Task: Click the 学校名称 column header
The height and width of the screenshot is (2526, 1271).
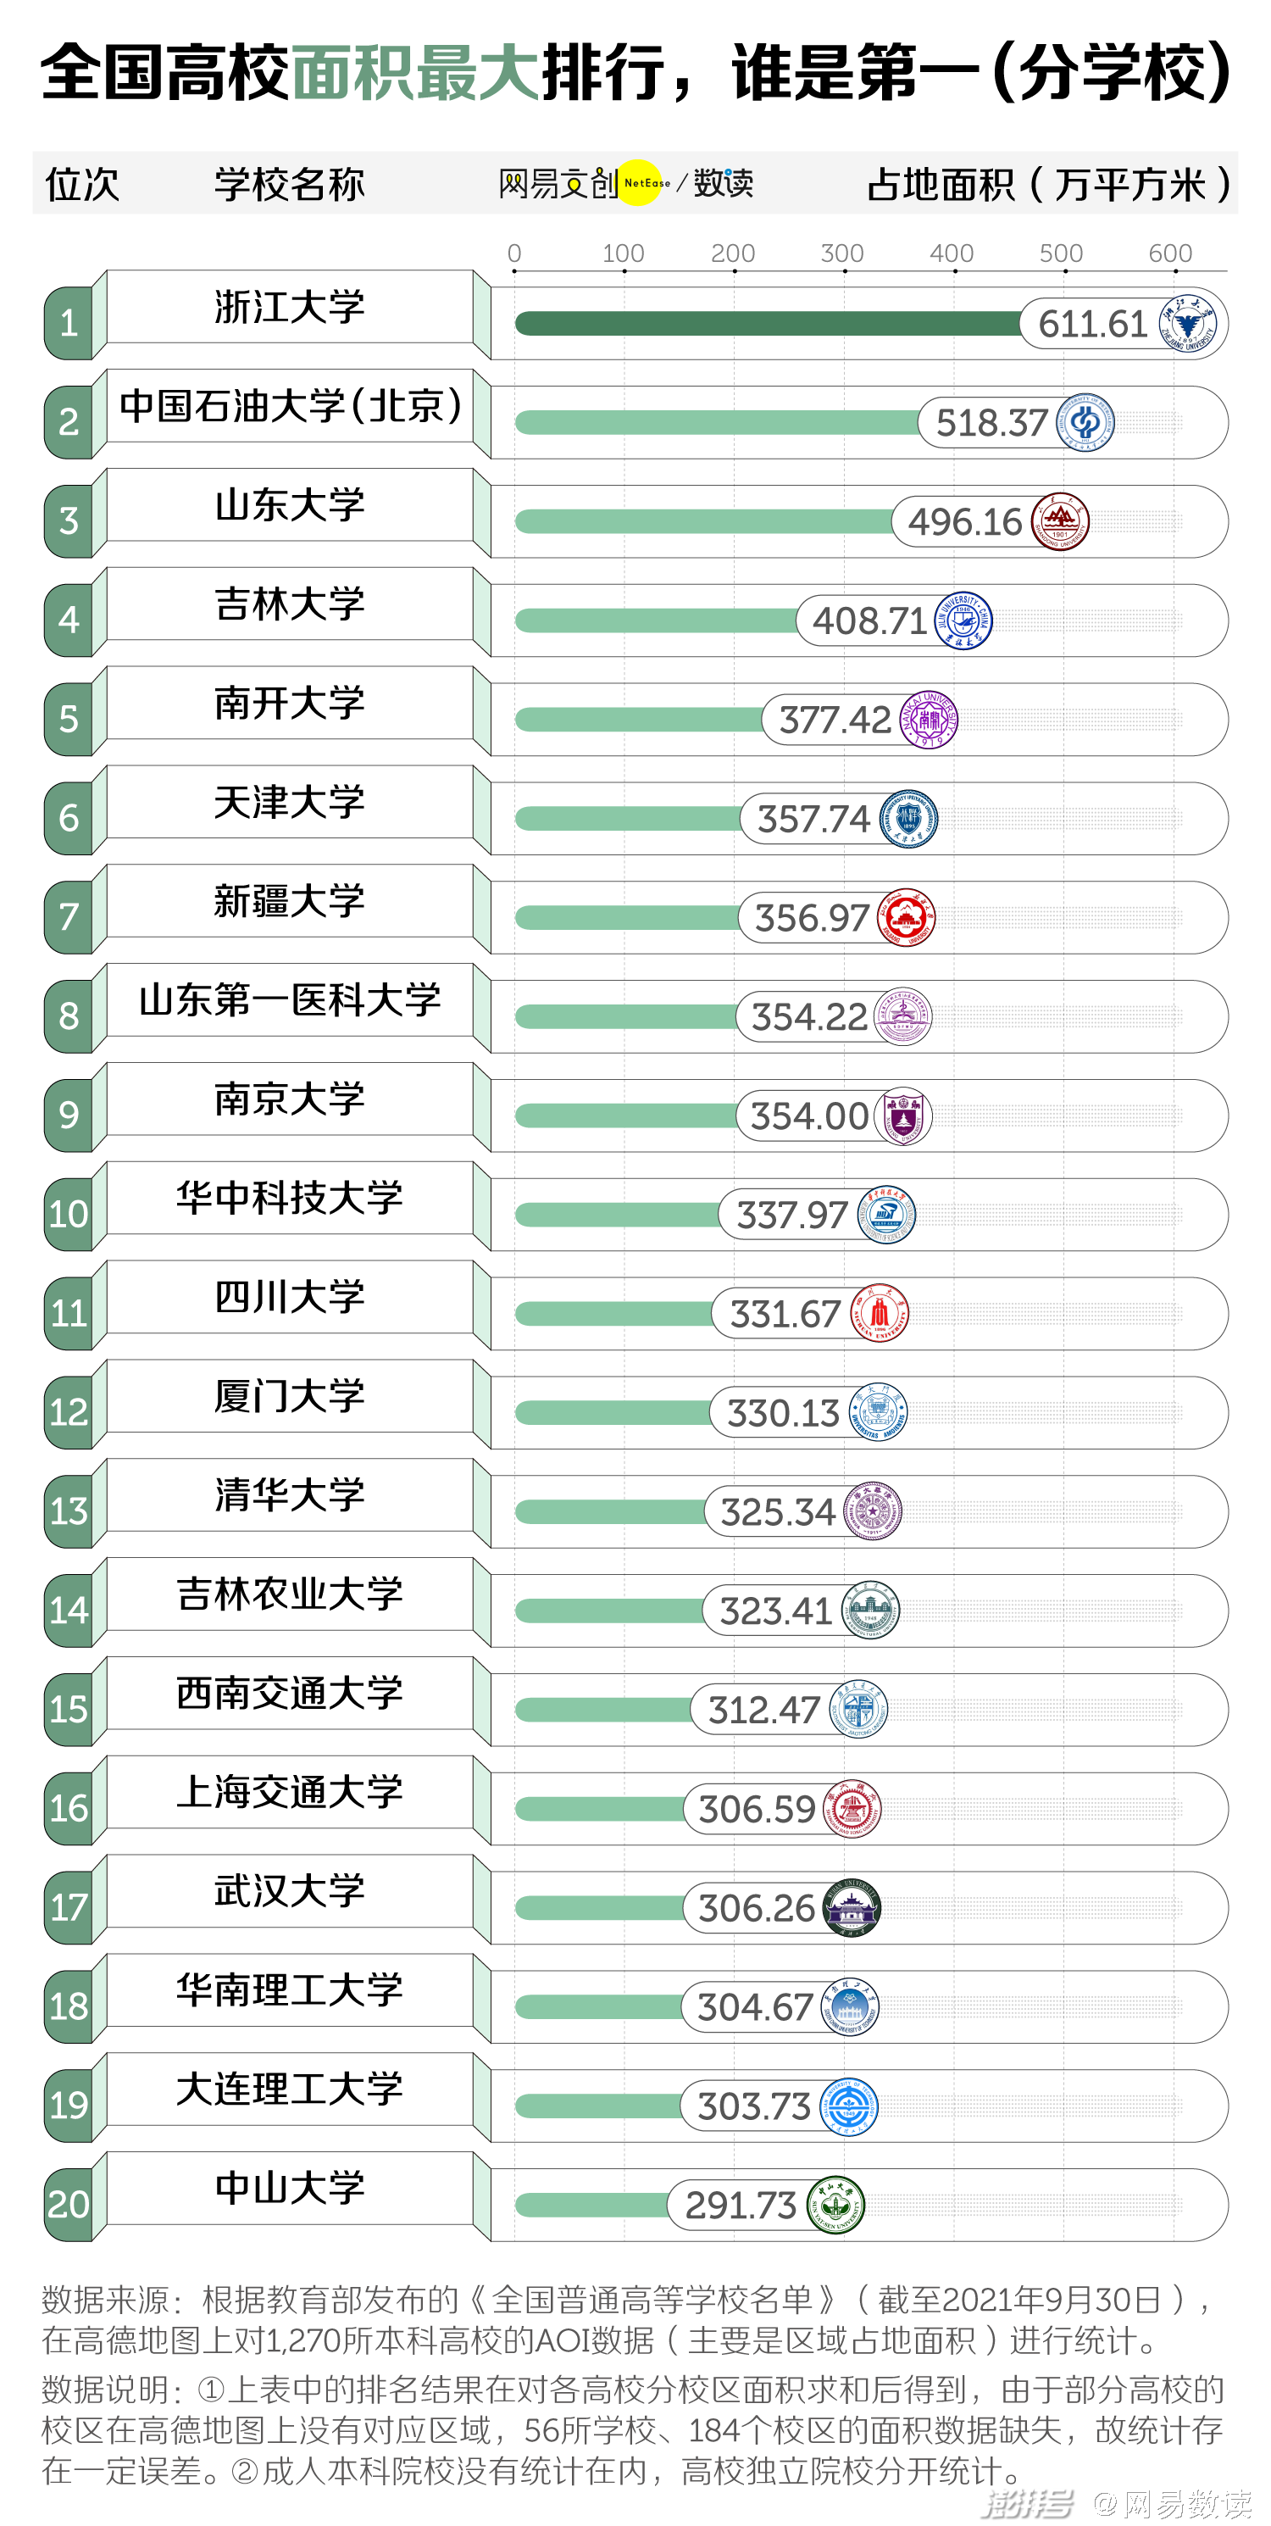Action: (289, 183)
